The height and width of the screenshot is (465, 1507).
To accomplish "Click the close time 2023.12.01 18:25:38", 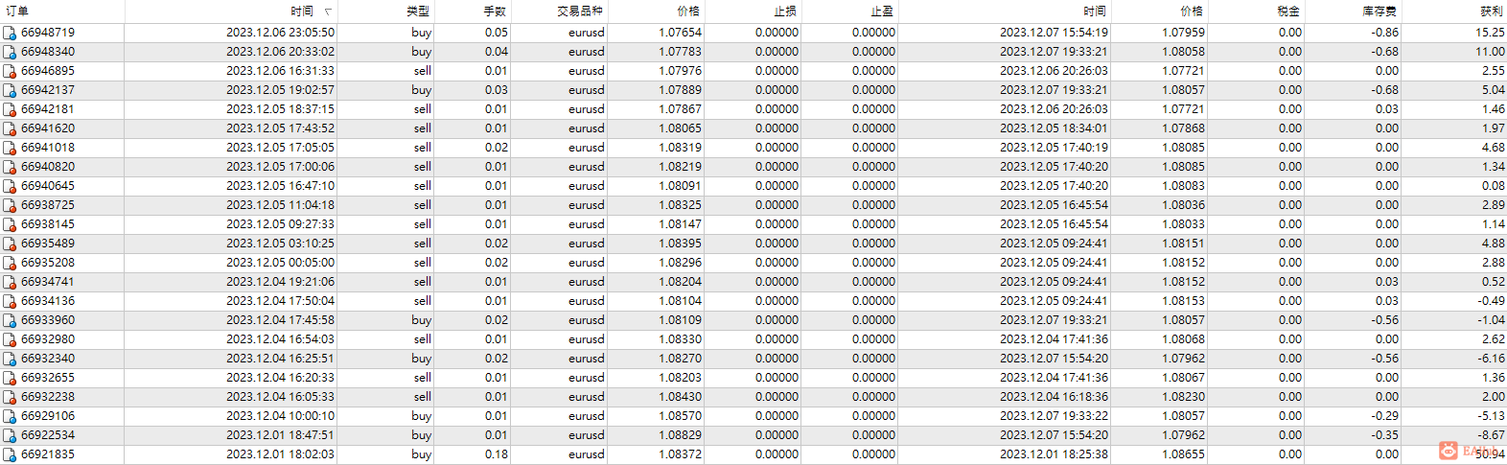I will (1054, 454).
